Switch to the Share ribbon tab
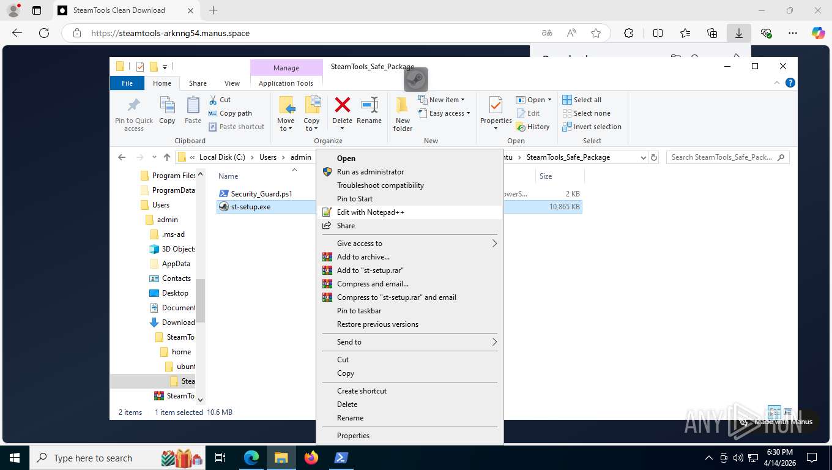Viewport: 832px width, 470px height. 198,83
